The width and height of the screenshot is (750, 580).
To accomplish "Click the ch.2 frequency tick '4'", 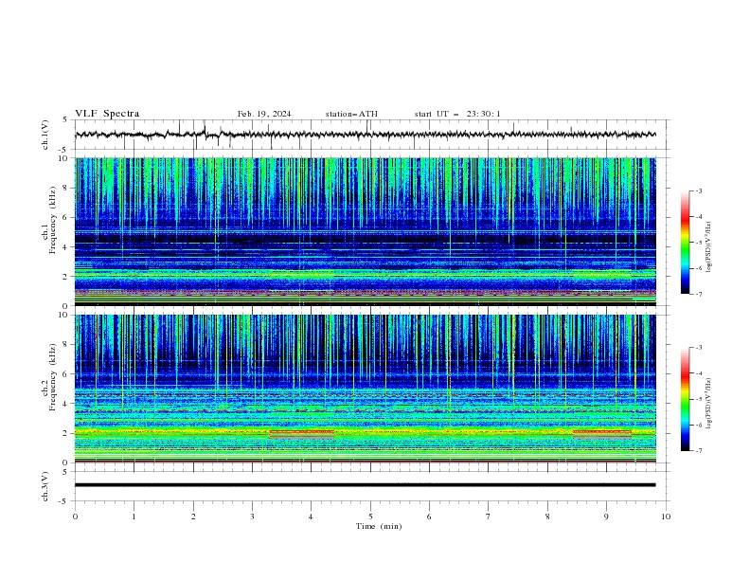I will tap(66, 404).
